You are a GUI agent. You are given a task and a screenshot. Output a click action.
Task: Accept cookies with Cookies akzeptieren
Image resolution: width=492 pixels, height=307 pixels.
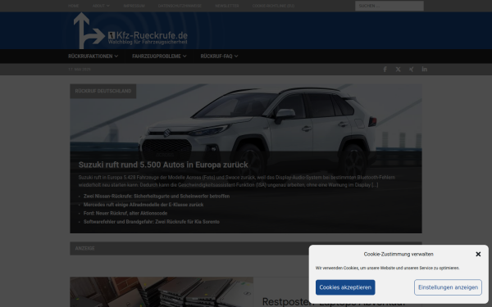345,287
